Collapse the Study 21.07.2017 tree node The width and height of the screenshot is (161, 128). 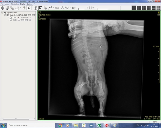(5, 15)
